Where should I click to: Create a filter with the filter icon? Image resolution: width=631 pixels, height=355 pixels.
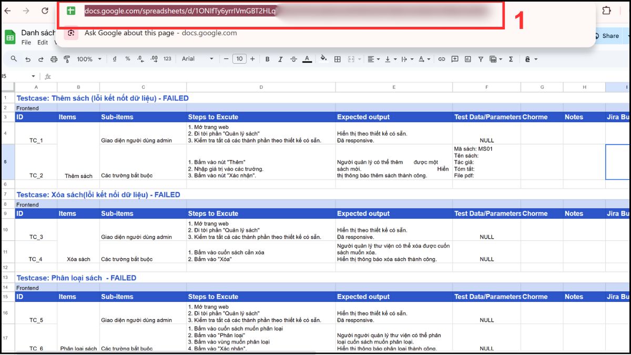(480, 59)
